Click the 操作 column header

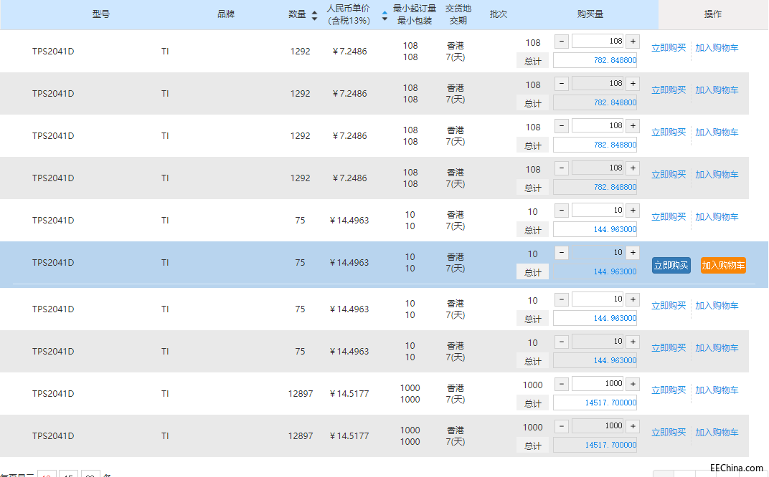(x=712, y=14)
